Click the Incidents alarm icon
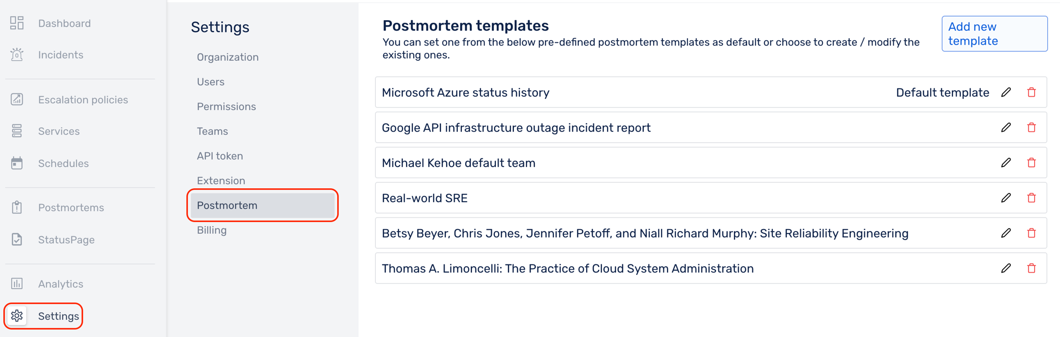Screen dimensions: 1060x337 17,55
